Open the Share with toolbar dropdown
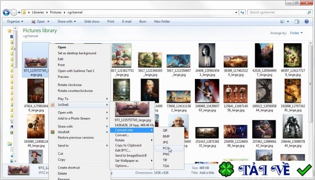 pyautogui.click(x=67, y=22)
